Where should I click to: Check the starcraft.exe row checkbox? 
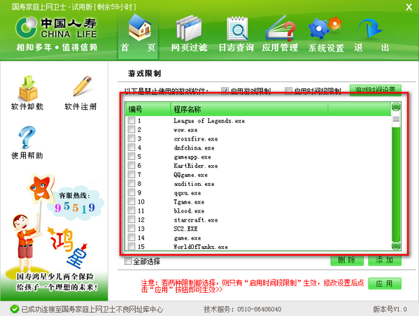click(132, 220)
